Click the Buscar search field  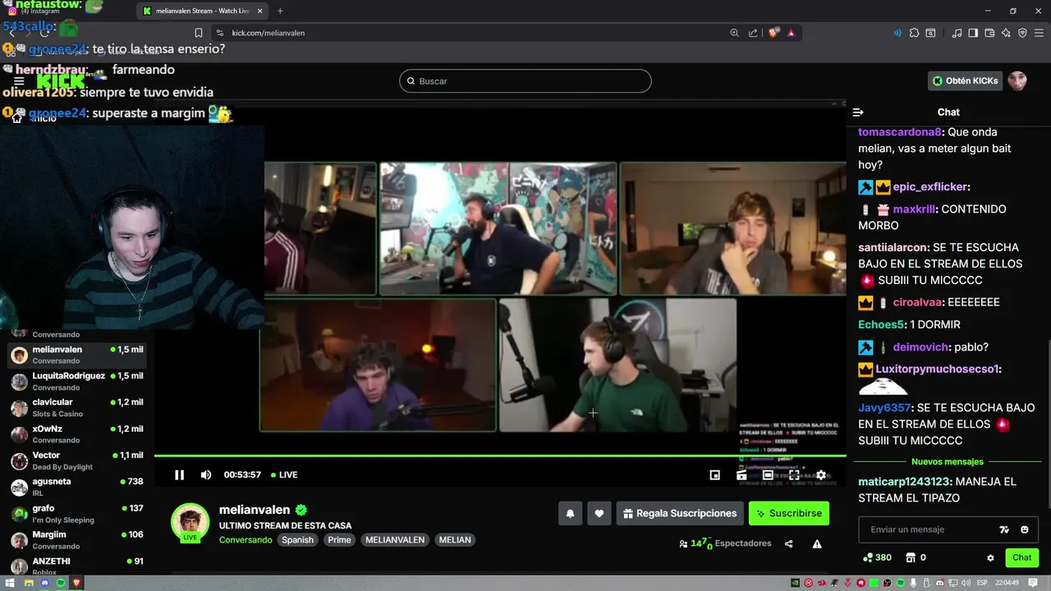(x=525, y=81)
